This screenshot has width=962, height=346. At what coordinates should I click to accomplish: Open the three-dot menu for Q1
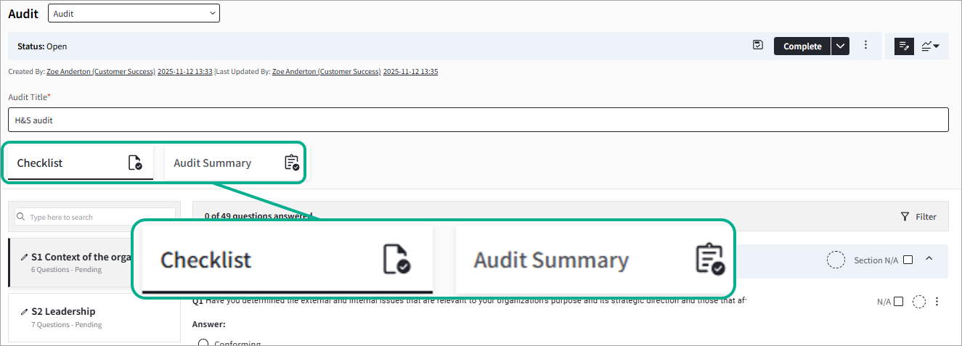937,302
